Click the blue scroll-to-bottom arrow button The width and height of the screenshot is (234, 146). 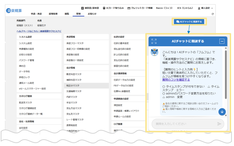[x=222, y=112]
